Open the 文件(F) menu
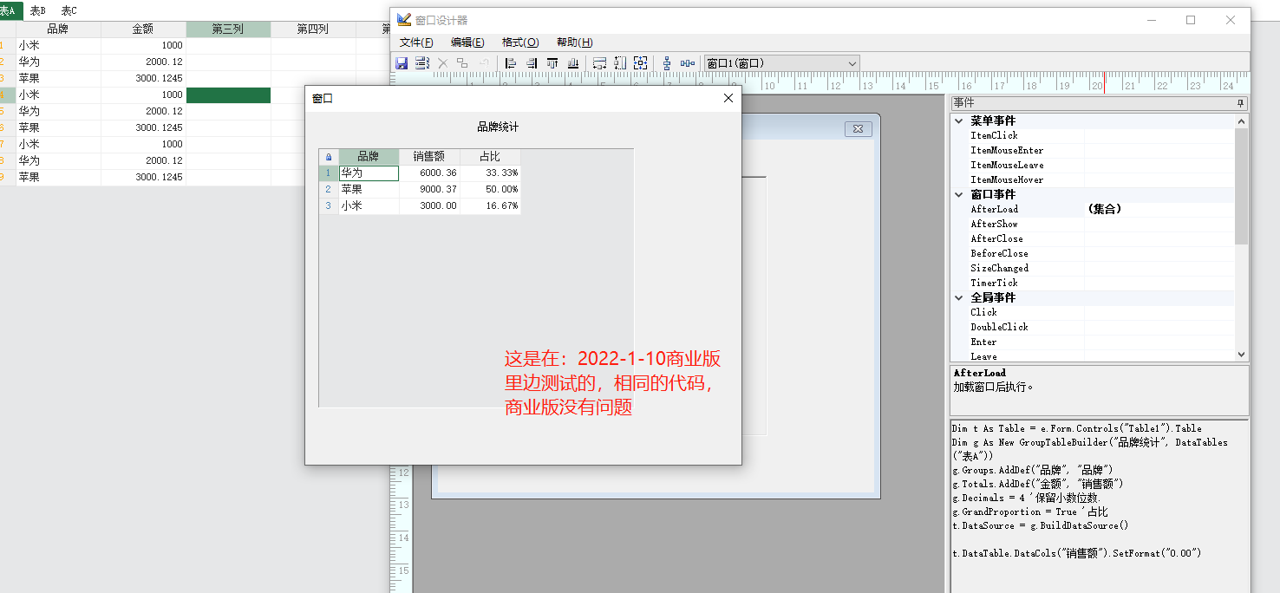Viewport: 1280px width, 593px height. [416, 42]
